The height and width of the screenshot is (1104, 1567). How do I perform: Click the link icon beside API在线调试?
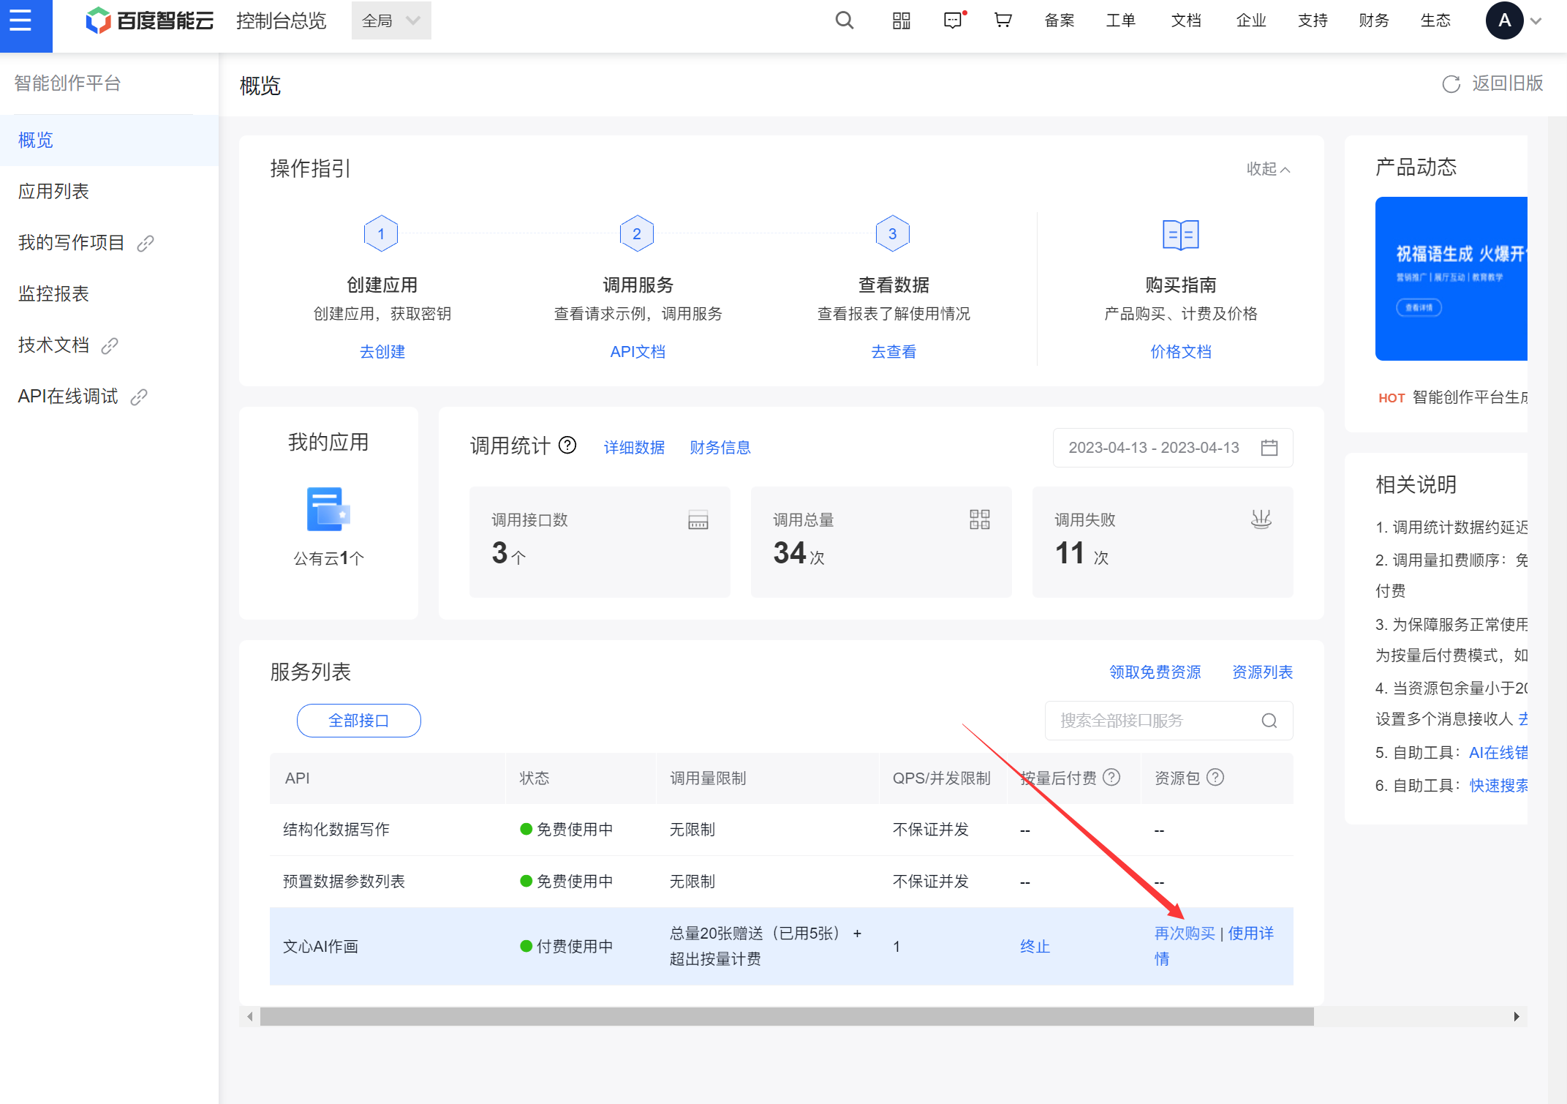tap(139, 397)
